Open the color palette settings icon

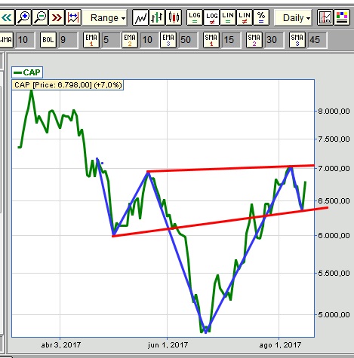pos(342,17)
